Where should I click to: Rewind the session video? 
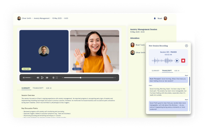coord(38,78)
